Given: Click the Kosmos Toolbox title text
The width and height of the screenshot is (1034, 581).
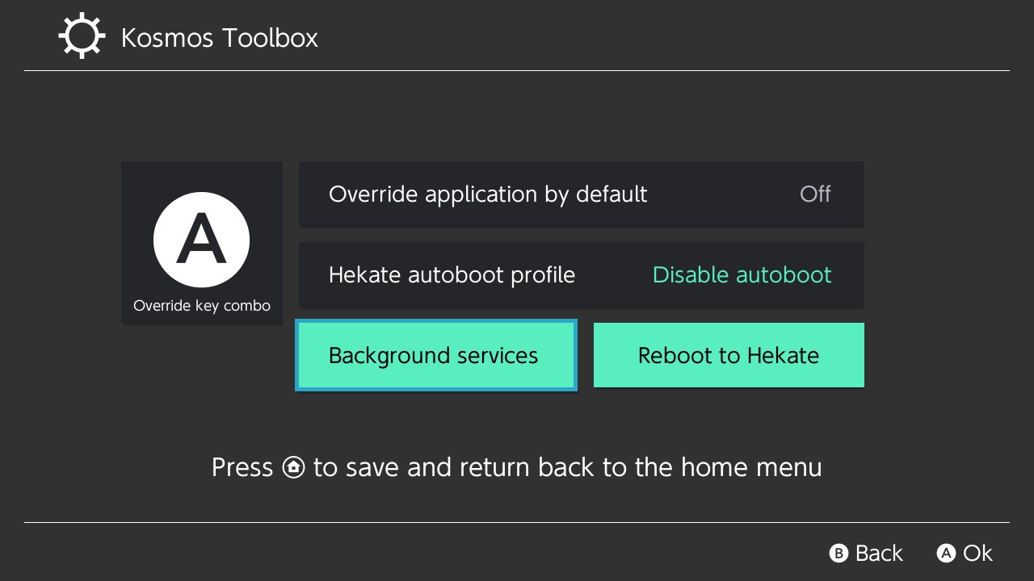Looking at the screenshot, I should click(x=219, y=38).
